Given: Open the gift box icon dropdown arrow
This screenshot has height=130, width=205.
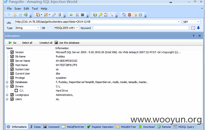Looking at the screenshot, I should tap(41, 14).
